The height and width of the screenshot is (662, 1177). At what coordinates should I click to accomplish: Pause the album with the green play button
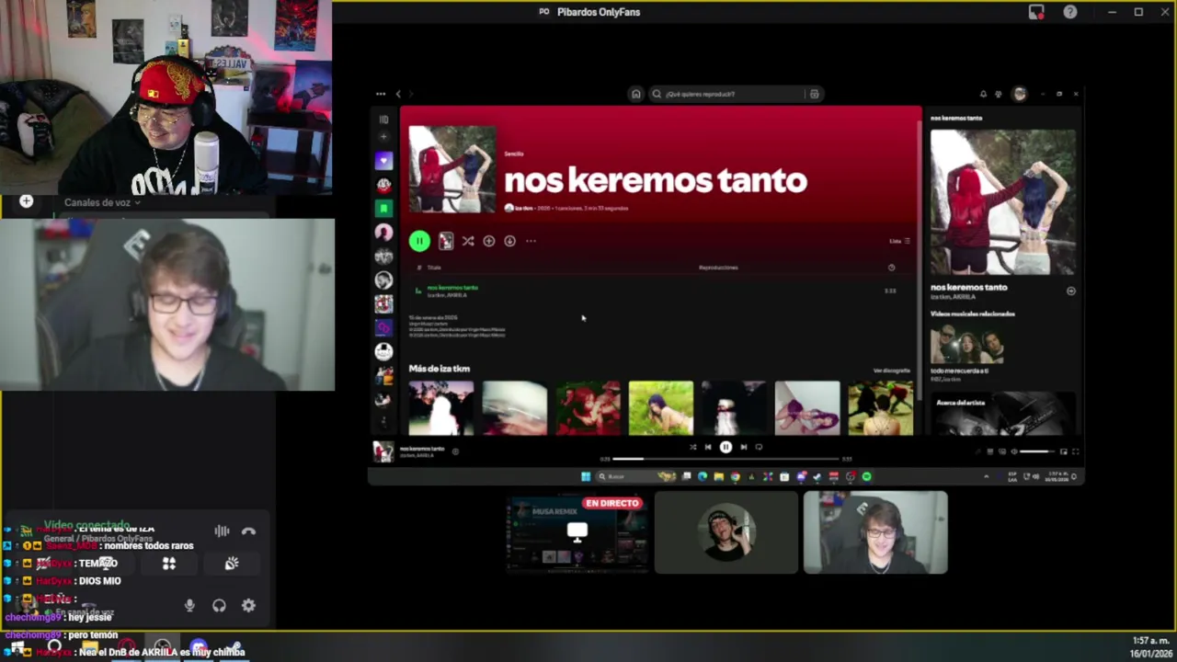[x=419, y=241]
